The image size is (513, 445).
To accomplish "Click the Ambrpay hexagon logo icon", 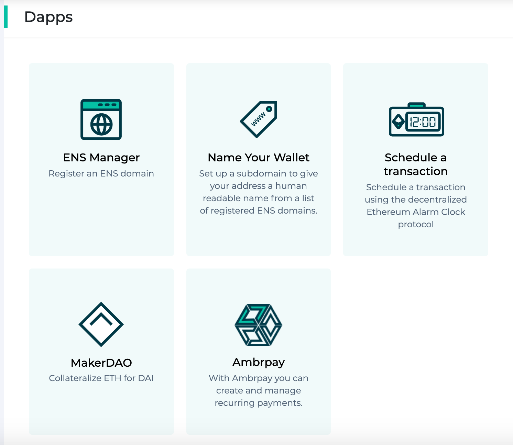I will tap(258, 325).
